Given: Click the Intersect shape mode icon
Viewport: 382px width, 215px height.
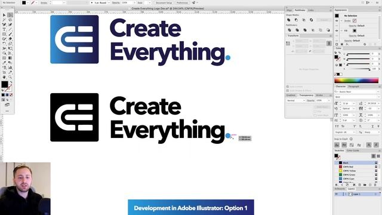Looking at the screenshot, I should [x=304, y=20].
